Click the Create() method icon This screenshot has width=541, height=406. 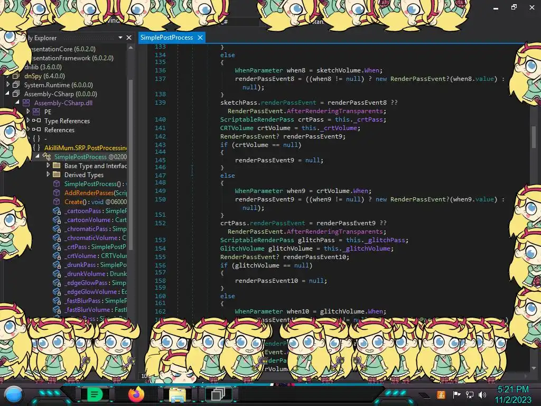click(57, 201)
